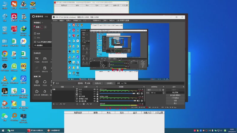
Task: Pop out the 控件 dock panel
Action: click(x=183, y=87)
